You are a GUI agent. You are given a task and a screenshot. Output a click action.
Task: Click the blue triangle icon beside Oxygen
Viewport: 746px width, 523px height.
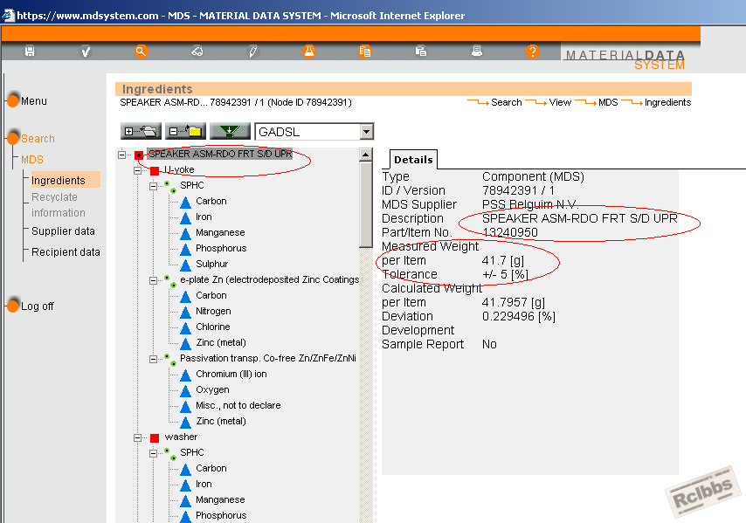click(185, 391)
